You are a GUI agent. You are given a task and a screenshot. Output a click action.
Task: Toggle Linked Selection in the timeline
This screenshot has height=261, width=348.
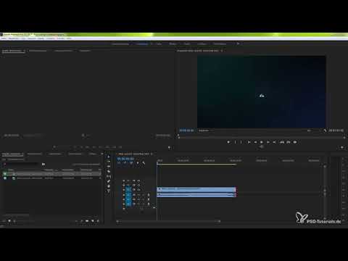click(131, 163)
